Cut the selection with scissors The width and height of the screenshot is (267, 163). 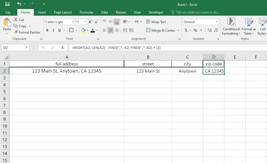[x=19, y=20]
